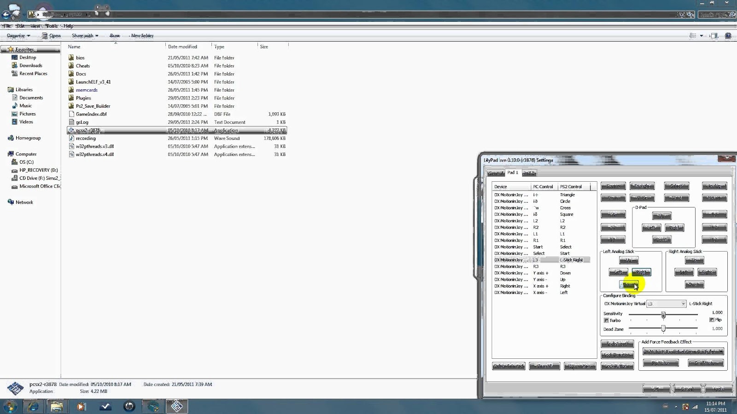Viewport: 737px width, 414px height.
Task: Adjust the Dead Zone slider
Action: point(663,328)
